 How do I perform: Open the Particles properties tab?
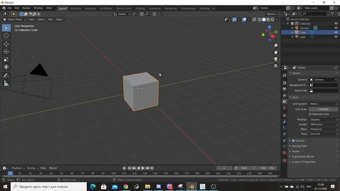[285, 128]
